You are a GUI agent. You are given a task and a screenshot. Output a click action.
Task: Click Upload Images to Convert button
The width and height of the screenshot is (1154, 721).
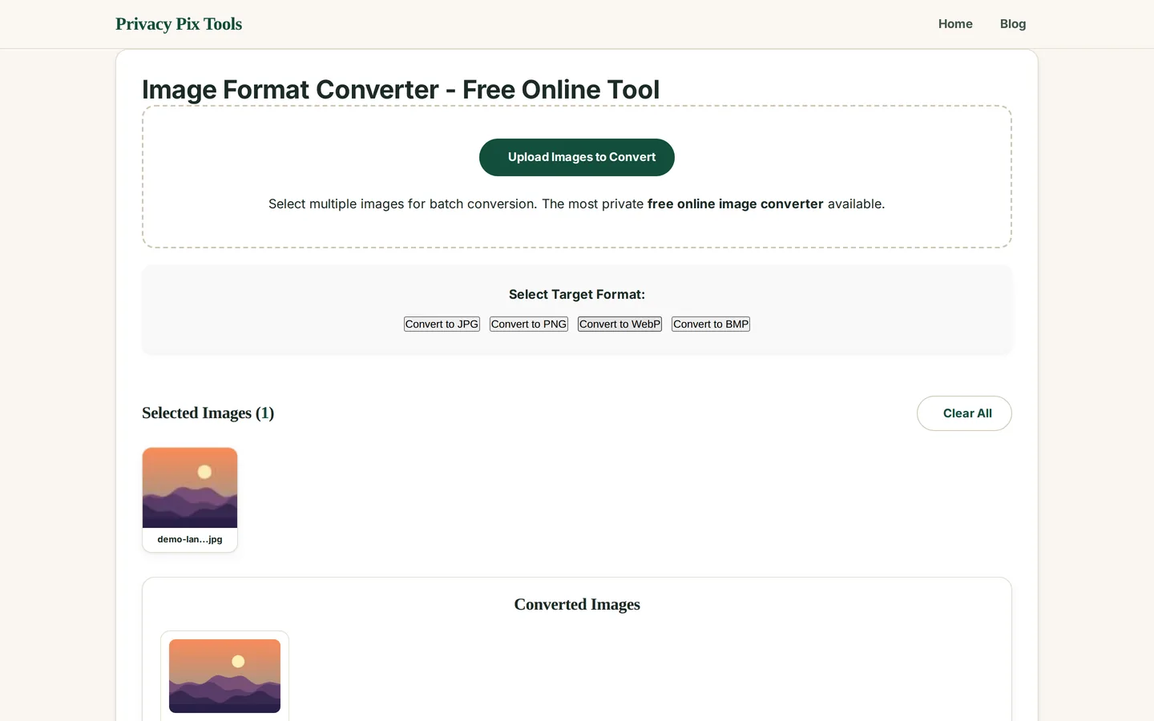[577, 157]
